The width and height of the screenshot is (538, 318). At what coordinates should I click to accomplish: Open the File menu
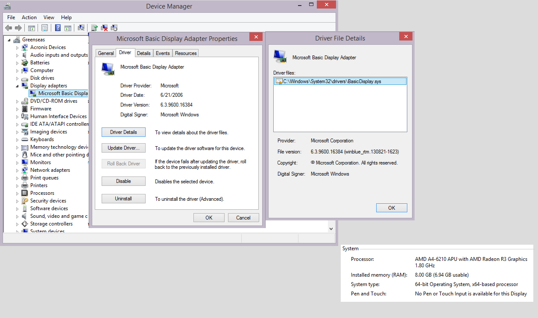(x=11, y=17)
